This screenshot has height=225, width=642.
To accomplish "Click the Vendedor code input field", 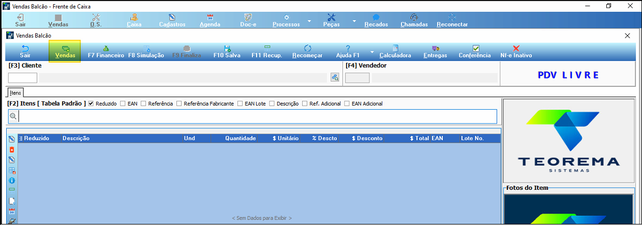I will [x=357, y=78].
